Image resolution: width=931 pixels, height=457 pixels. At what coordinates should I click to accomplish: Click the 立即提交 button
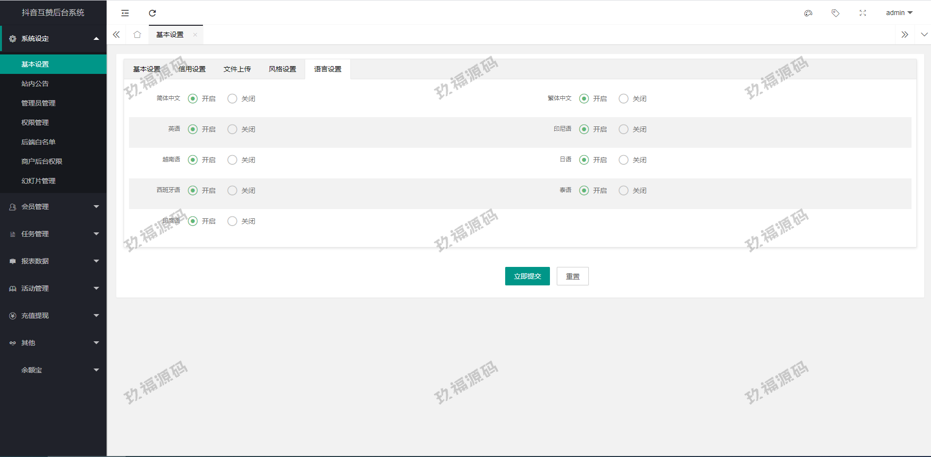click(x=527, y=276)
